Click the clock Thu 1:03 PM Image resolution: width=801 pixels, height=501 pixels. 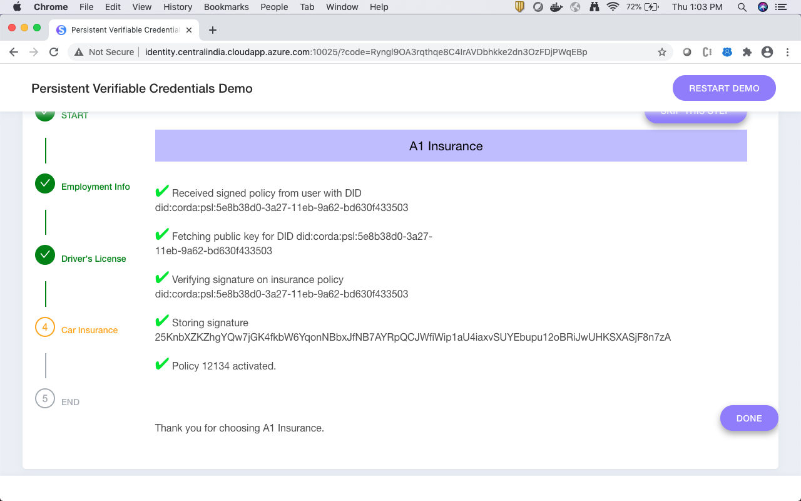(x=697, y=7)
